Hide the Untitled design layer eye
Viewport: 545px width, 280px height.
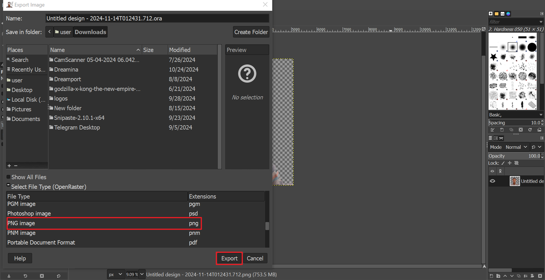click(x=493, y=181)
